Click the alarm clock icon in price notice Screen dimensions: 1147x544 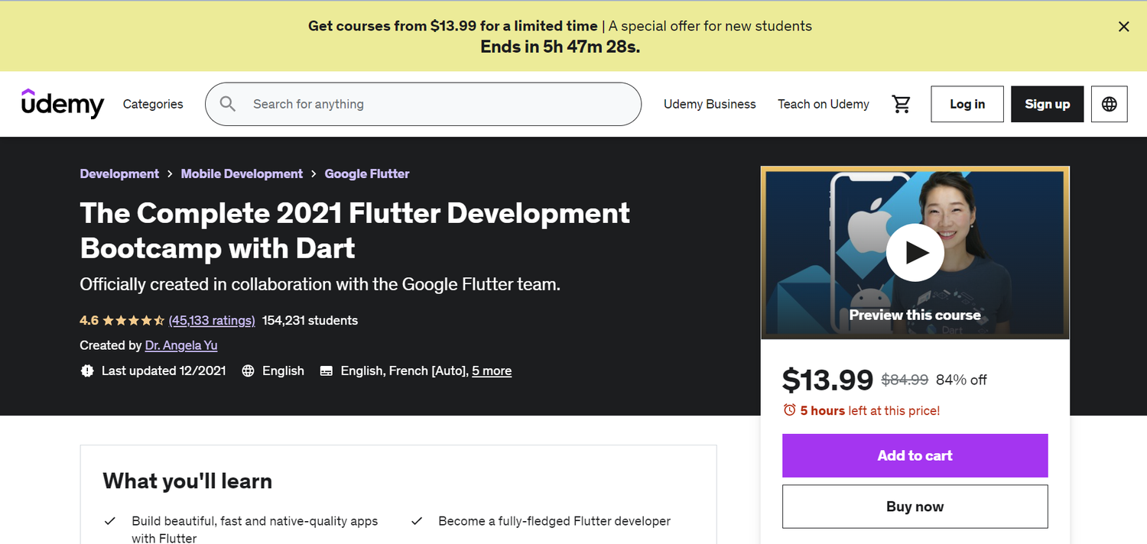click(790, 410)
